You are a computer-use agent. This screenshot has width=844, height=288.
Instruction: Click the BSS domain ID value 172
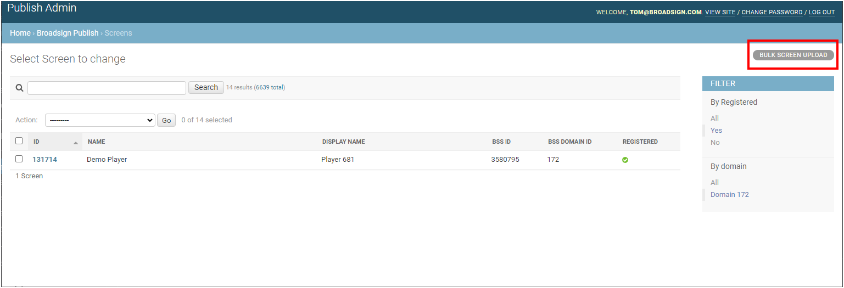click(x=553, y=160)
